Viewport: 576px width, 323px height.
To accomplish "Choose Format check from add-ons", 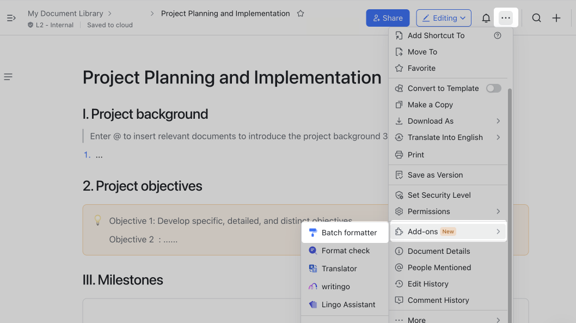I will point(345,251).
